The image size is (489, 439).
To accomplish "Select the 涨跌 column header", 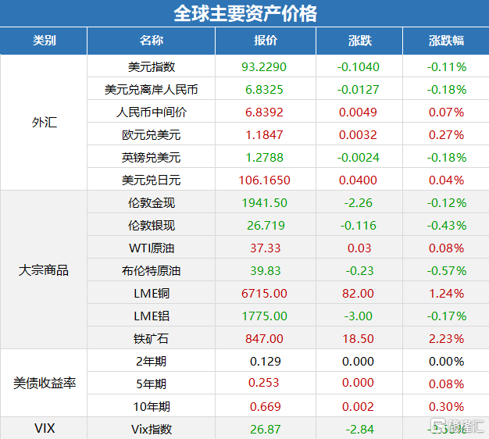I will [x=359, y=41].
